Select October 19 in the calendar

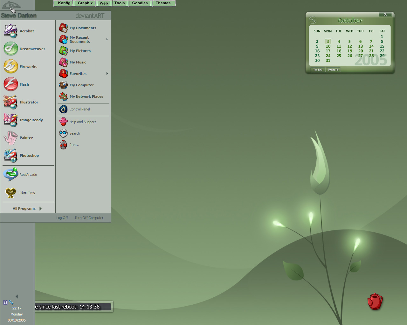point(349,51)
